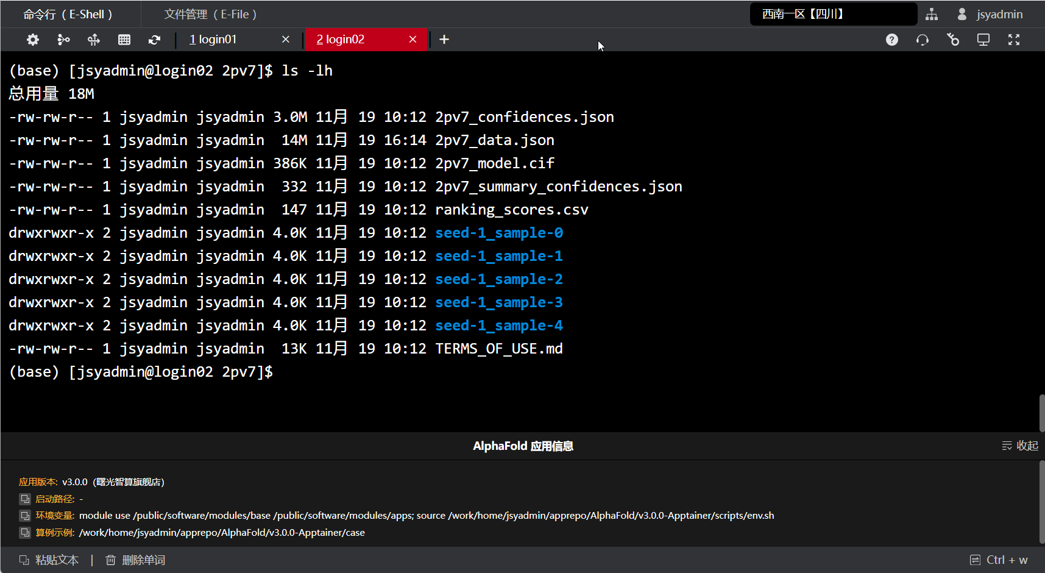The height and width of the screenshot is (573, 1045).
Task: Click the key icon in toolbar
Action: click(x=953, y=40)
